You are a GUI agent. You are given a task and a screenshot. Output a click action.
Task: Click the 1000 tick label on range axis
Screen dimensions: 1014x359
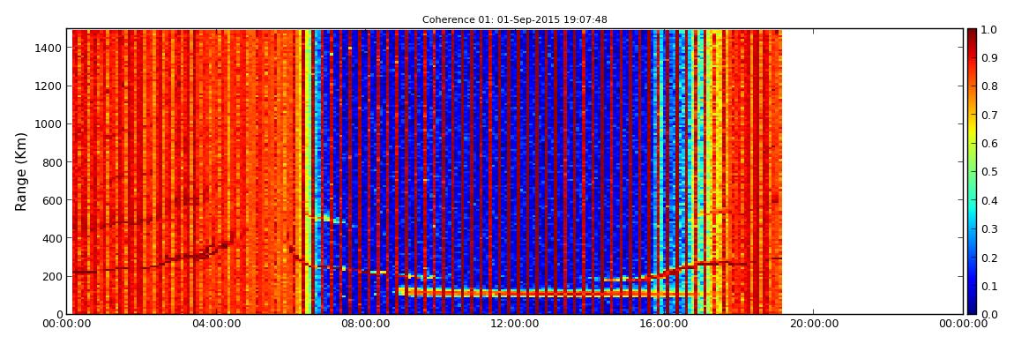click(49, 124)
